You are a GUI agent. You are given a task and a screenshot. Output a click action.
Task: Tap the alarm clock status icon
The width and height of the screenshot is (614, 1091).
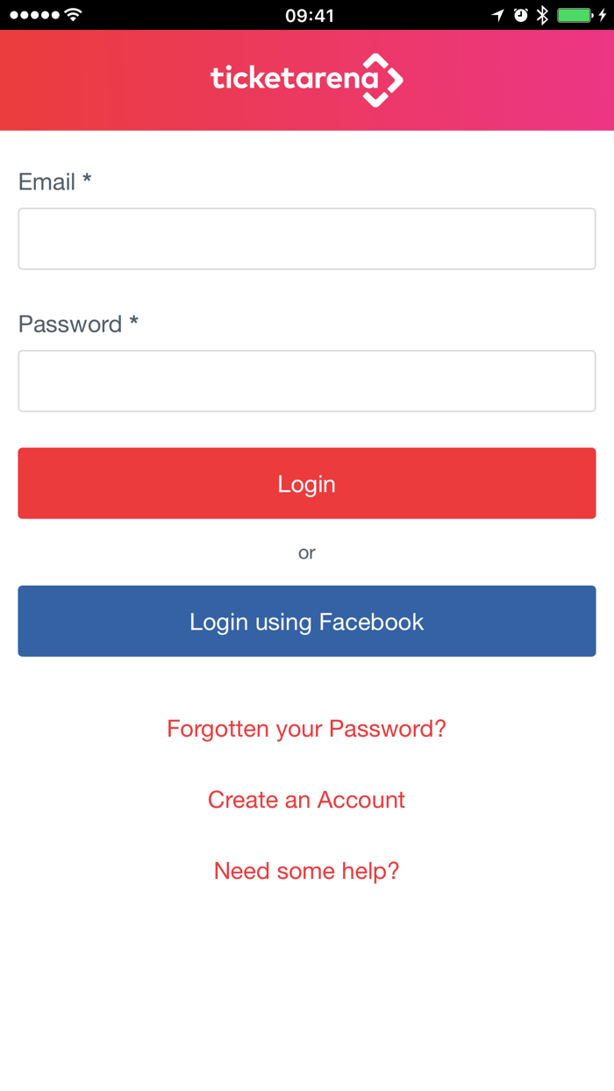(x=521, y=15)
